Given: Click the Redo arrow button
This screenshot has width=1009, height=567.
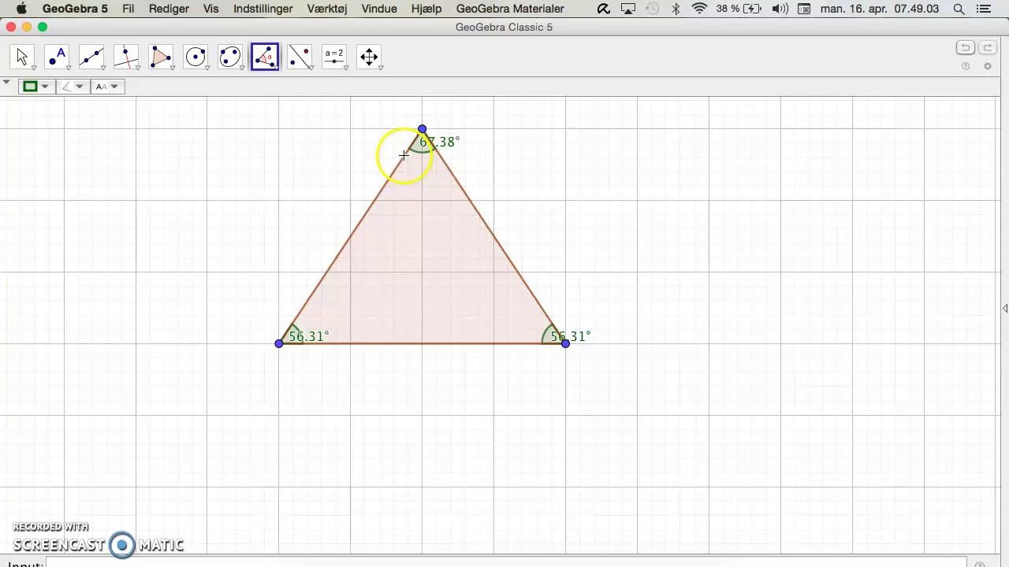Looking at the screenshot, I should click(x=987, y=48).
